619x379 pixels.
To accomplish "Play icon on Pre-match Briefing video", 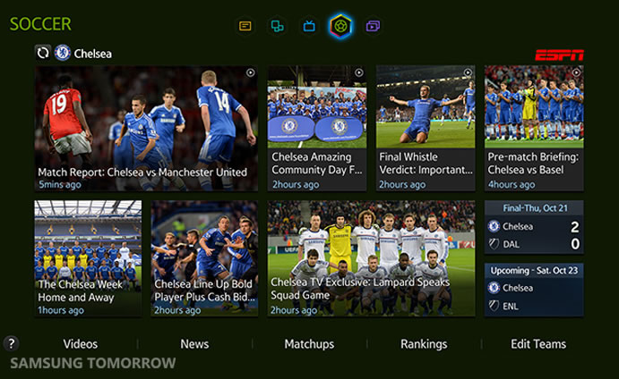I will pos(576,72).
